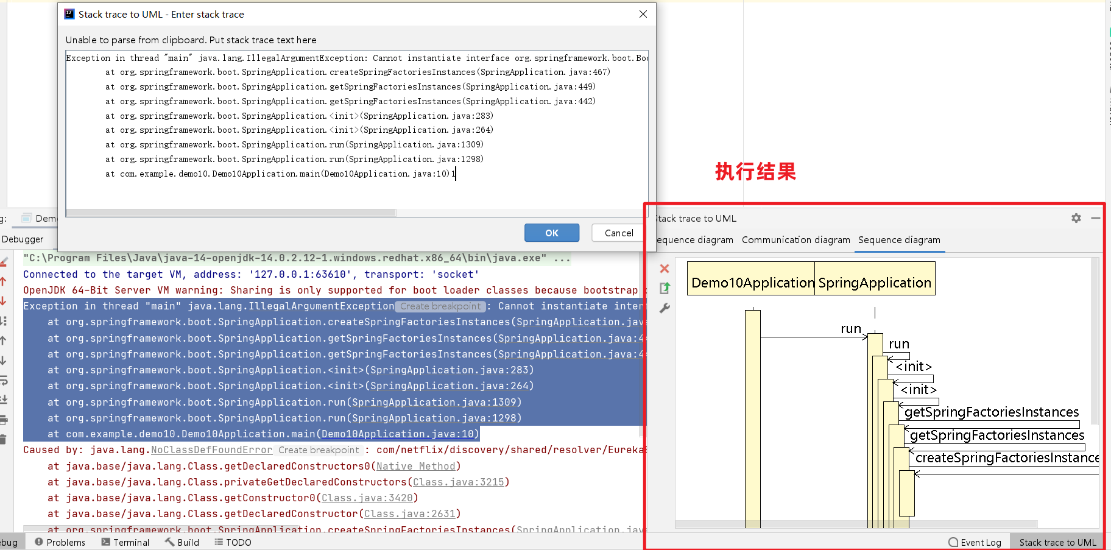Click the Debug icon in the bottom bar
Image resolution: width=1111 pixels, height=550 pixels.
point(9,541)
